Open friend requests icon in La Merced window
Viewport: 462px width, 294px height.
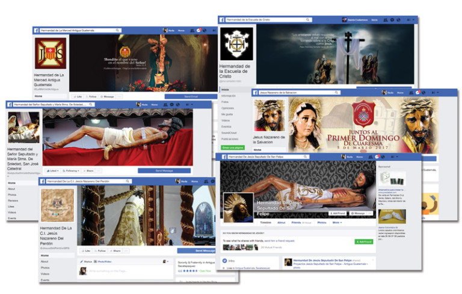(191, 30)
